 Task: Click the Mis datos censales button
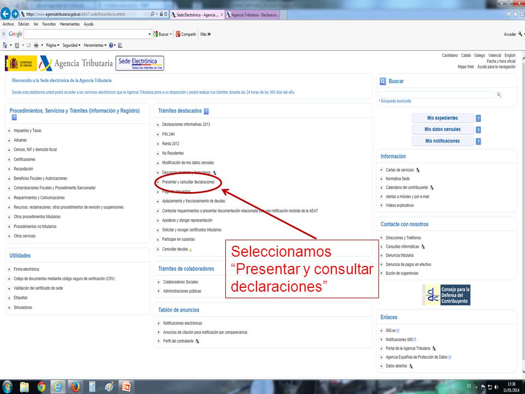click(442, 129)
